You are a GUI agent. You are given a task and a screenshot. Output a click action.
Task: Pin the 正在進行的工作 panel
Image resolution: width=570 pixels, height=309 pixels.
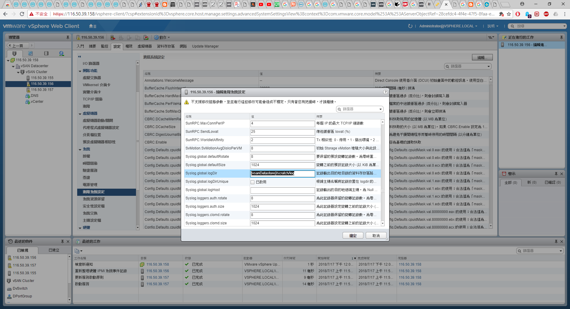[561, 37]
